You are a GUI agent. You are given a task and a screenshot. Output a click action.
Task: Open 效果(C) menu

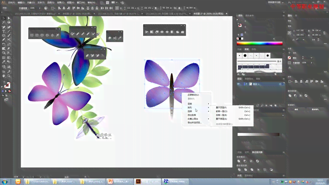tap(60, 2)
